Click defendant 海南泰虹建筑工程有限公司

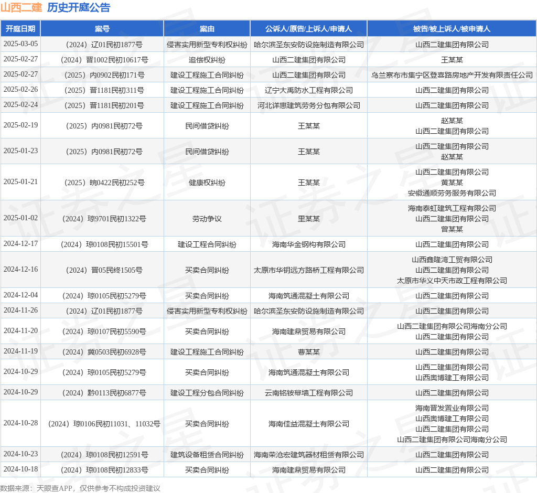452,208
